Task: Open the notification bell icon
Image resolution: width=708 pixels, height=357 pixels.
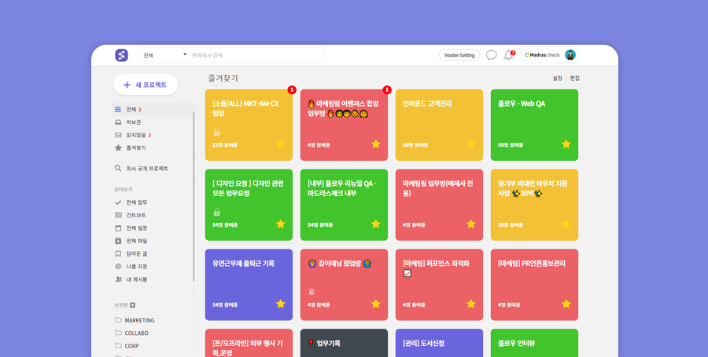Action: (508, 55)
